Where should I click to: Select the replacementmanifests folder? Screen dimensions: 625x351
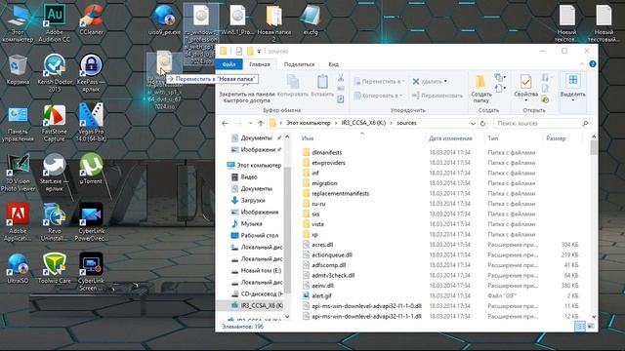[x=340, y=193]
